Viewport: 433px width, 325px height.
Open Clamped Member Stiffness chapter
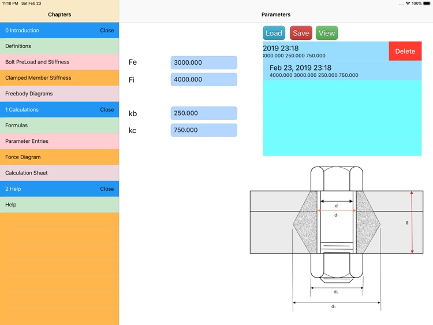click(x=59, y=77)
